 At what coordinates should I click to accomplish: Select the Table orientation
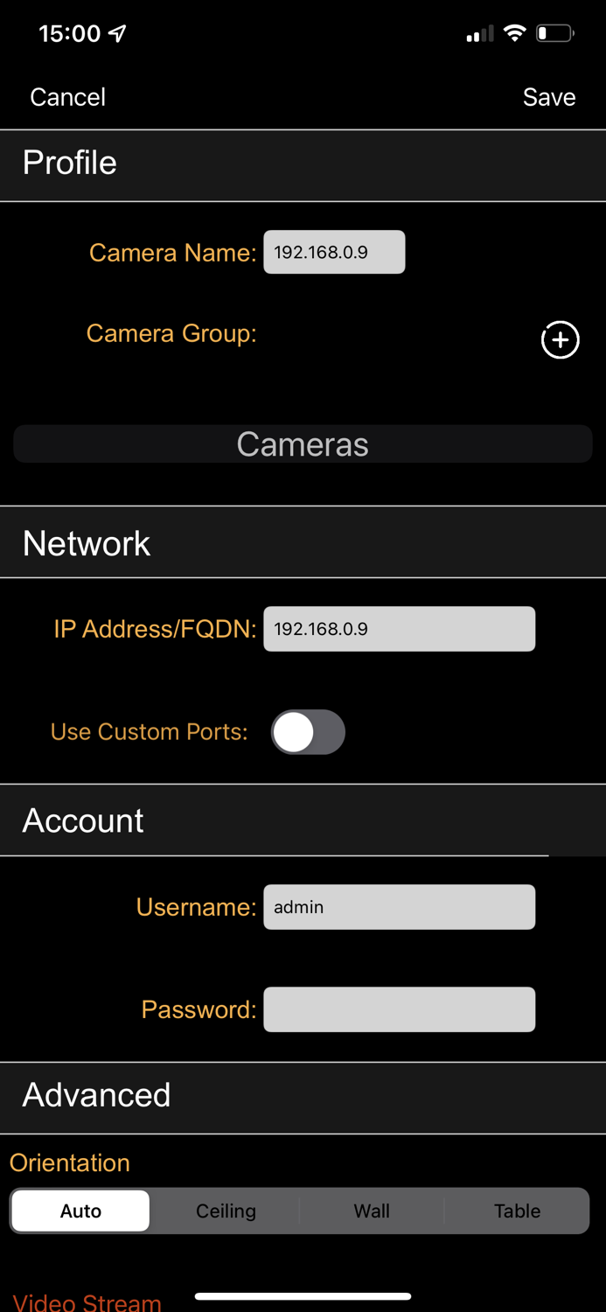517,1211
